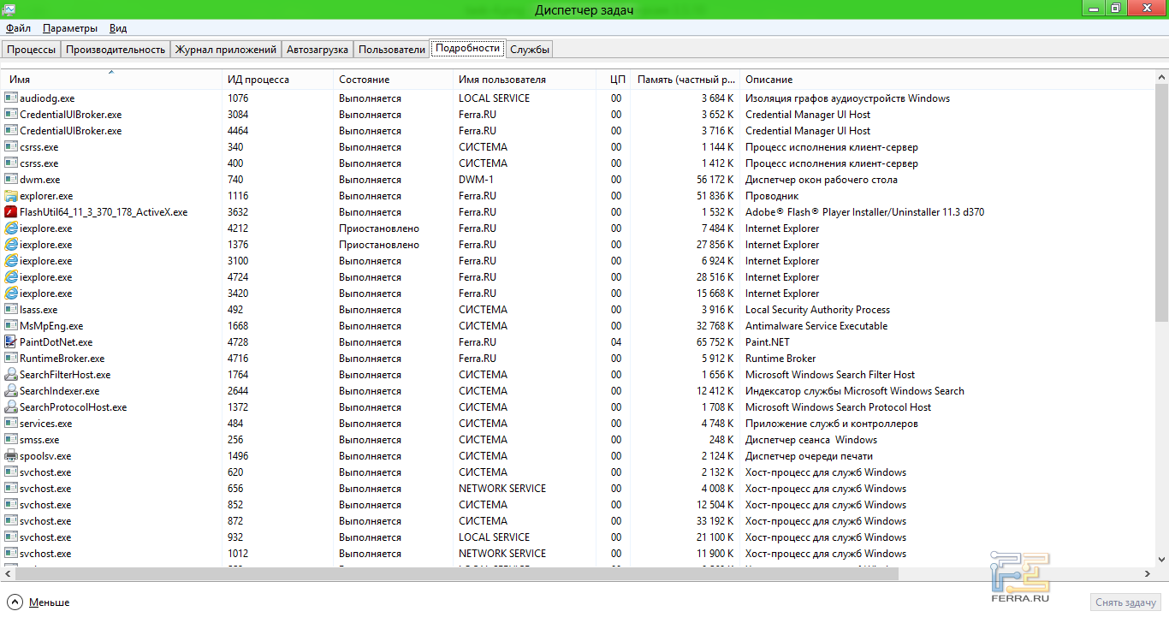
Task: Click the Снять задачу button
Action: pyautogui.click(x=1126, y=602)
